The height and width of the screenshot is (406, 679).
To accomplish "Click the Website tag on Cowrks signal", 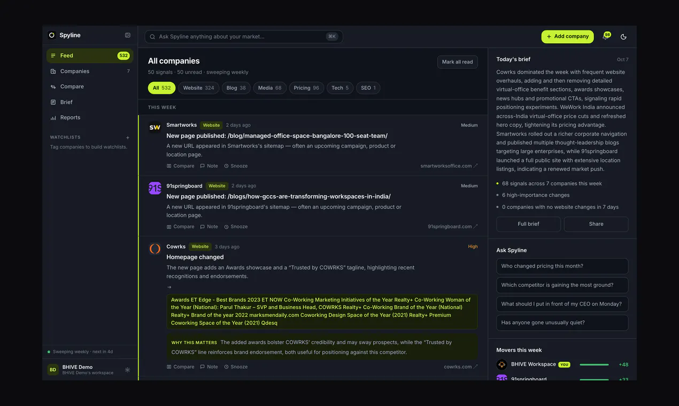I will (200, 247).
